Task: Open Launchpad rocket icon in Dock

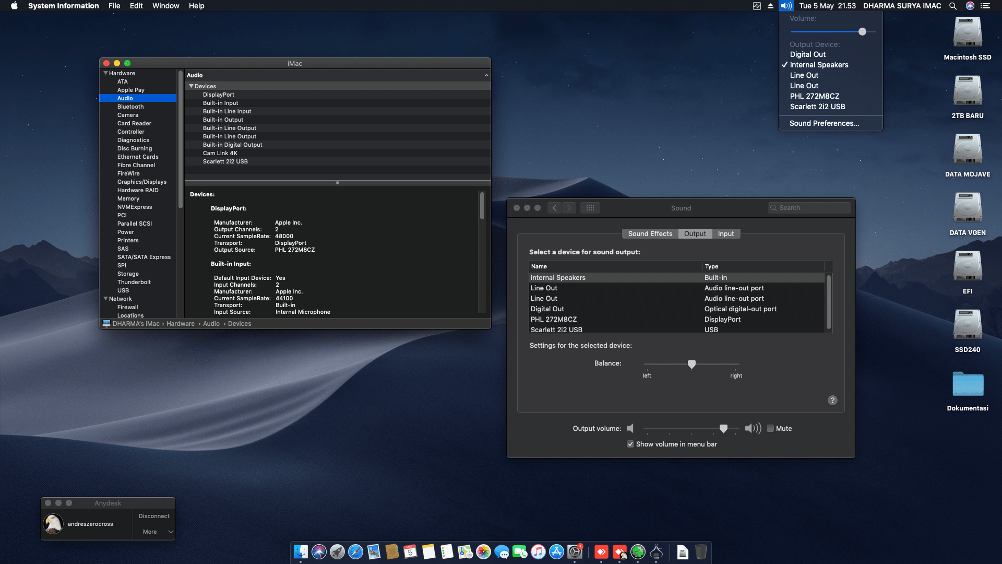Action: (337, 551)
